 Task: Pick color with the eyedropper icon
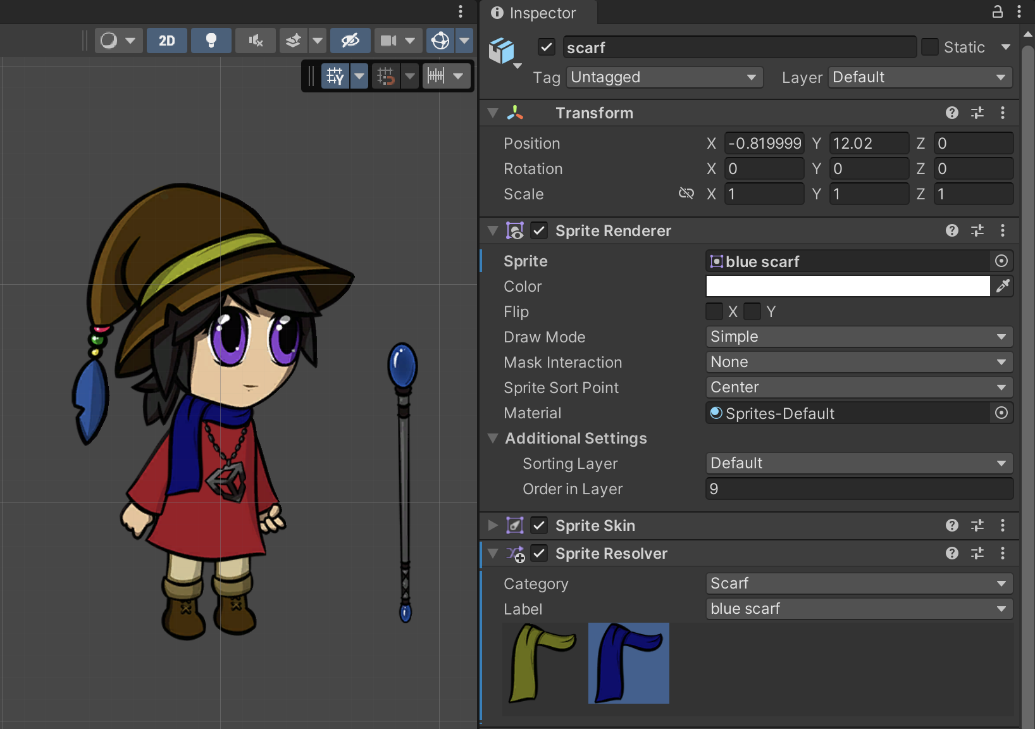point(1003,286)
